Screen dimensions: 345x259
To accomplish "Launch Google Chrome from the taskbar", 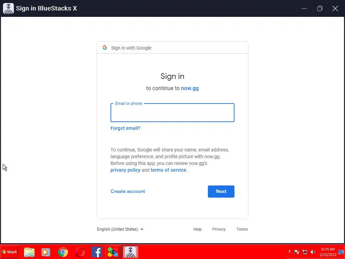I will pyautogui.click(x=63, y=252).
